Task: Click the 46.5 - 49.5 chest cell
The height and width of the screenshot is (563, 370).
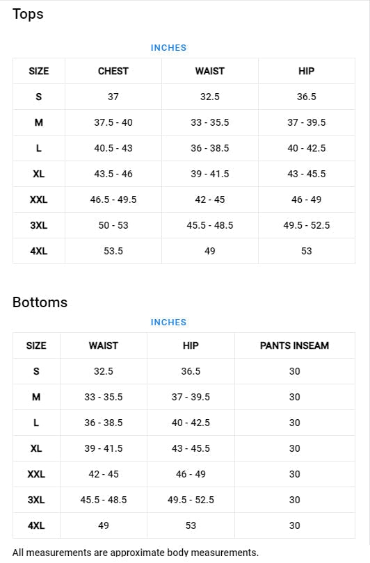Action: pos(113,199)
